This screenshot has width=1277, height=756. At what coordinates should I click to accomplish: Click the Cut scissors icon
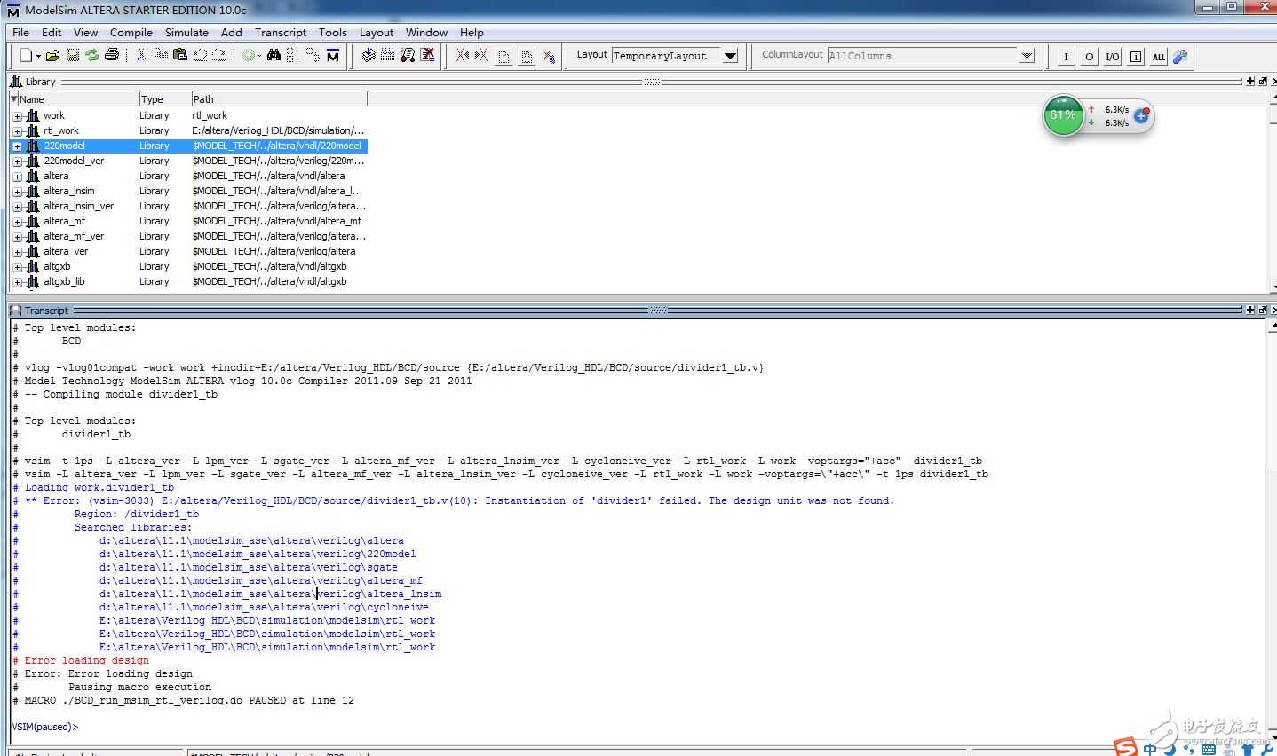140,55
